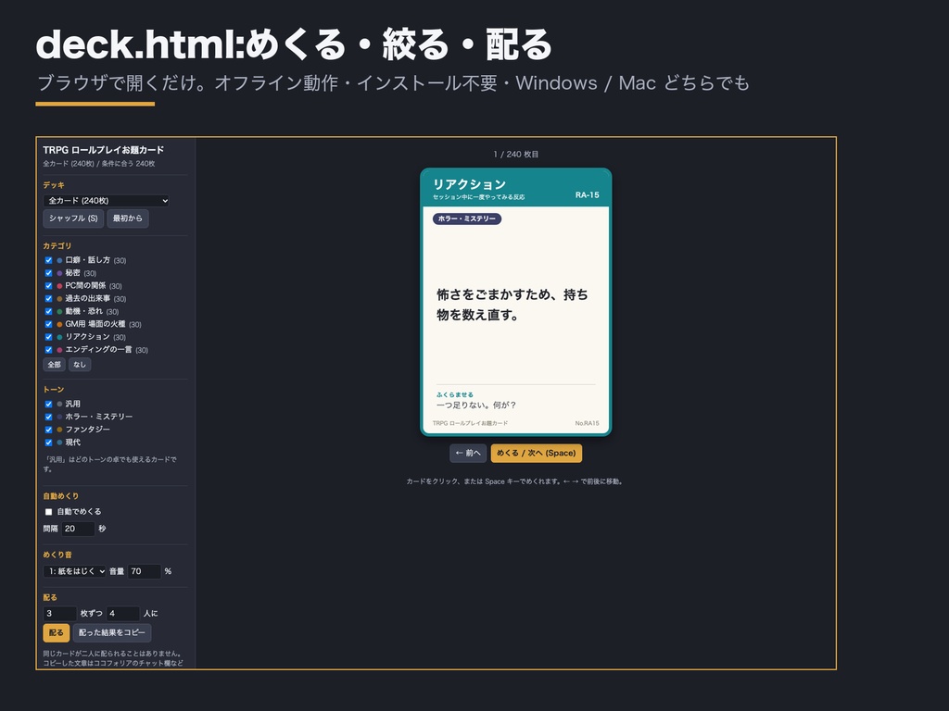Click the 間隔 seconds input field
The width and height of the screenshot is (949, 711).
pyautogui.click(x=78, y=529)
